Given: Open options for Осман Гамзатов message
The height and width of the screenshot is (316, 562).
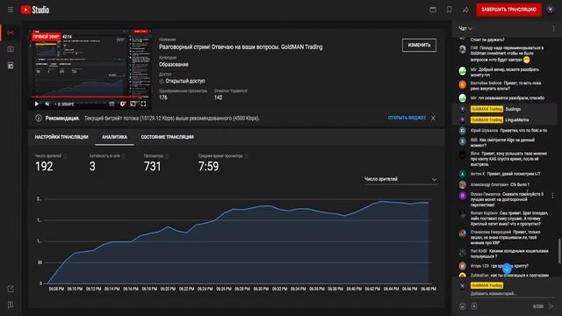Looking at the screenshot, I should pos(552,196).
